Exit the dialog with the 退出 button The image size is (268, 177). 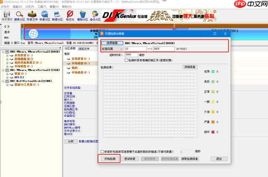tap(219, 159)
